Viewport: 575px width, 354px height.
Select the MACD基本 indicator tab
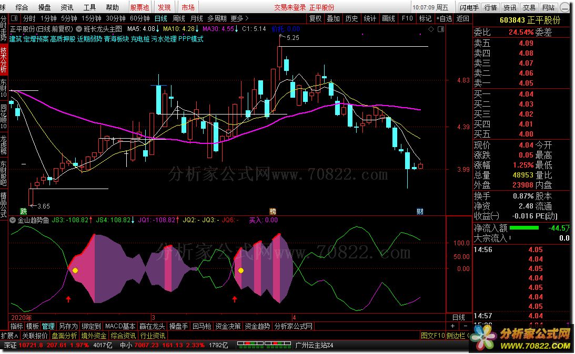120,326
